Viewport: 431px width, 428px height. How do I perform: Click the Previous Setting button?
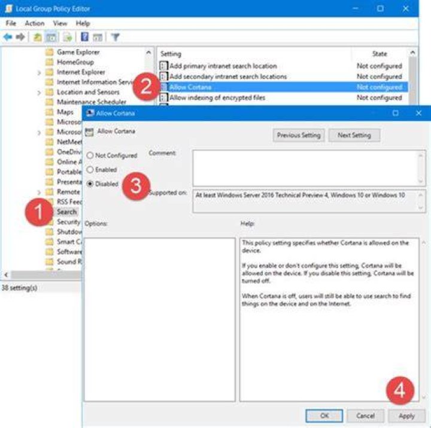[x=299, y=135]
